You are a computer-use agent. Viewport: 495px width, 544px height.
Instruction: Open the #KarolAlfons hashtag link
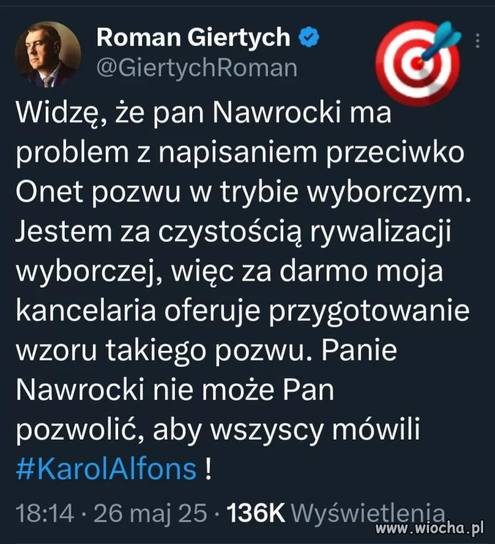click(x=106, y=469)
